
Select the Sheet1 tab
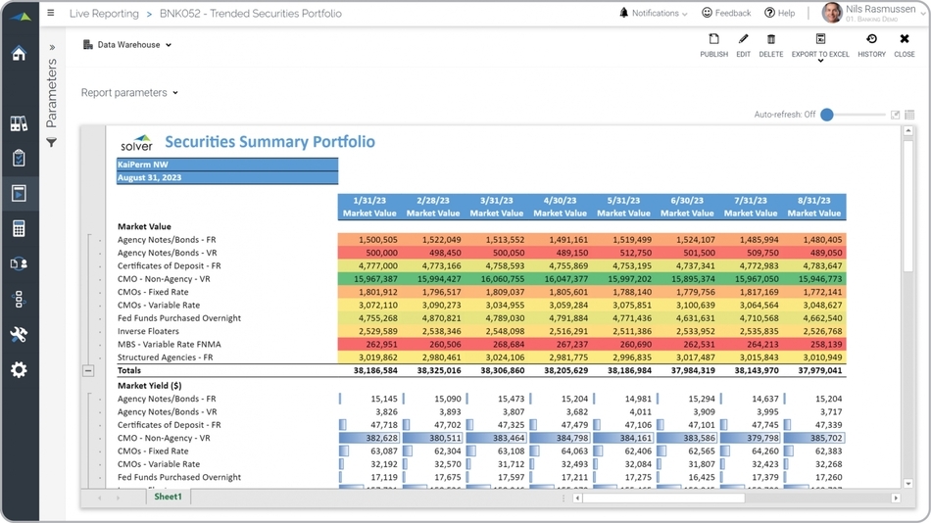point(168,498)
